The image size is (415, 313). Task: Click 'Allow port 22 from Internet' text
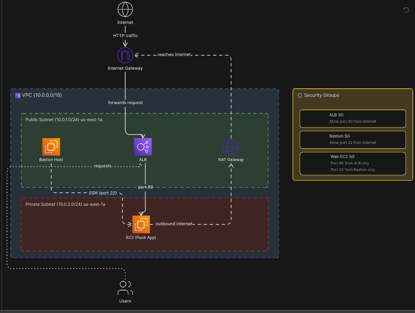tap(352, 143)
